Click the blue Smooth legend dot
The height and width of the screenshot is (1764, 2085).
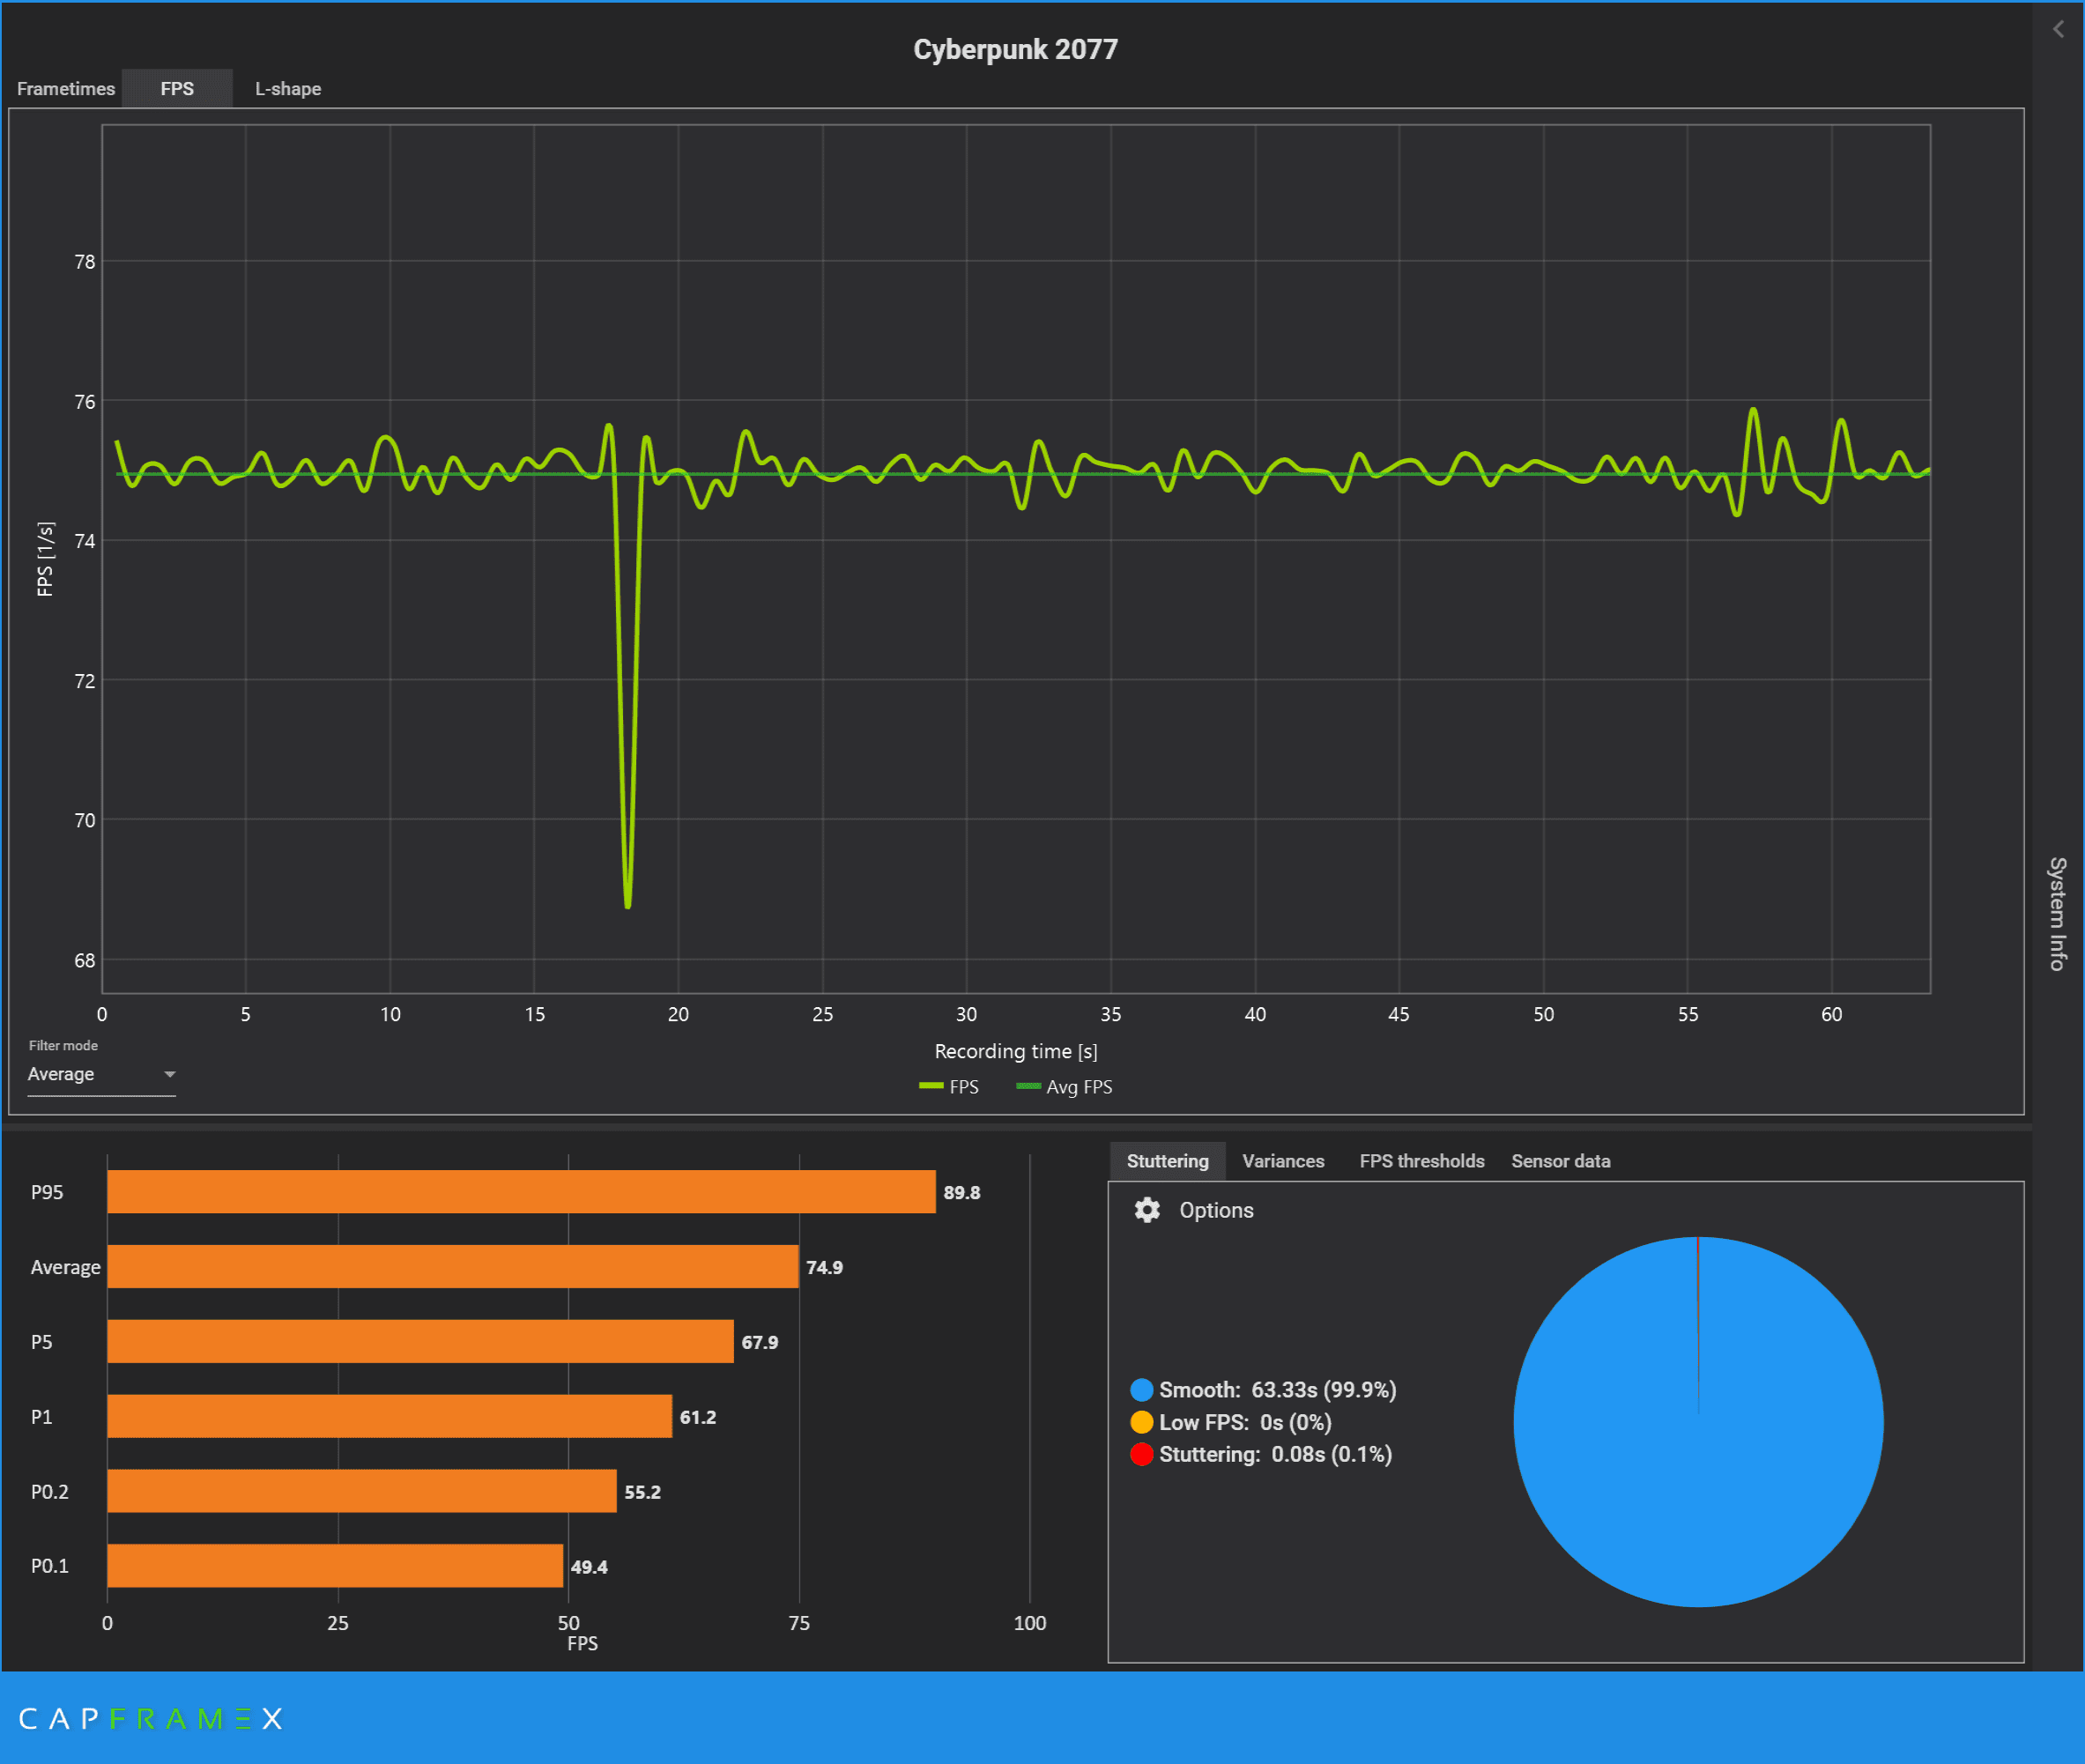point(1141,1390)
